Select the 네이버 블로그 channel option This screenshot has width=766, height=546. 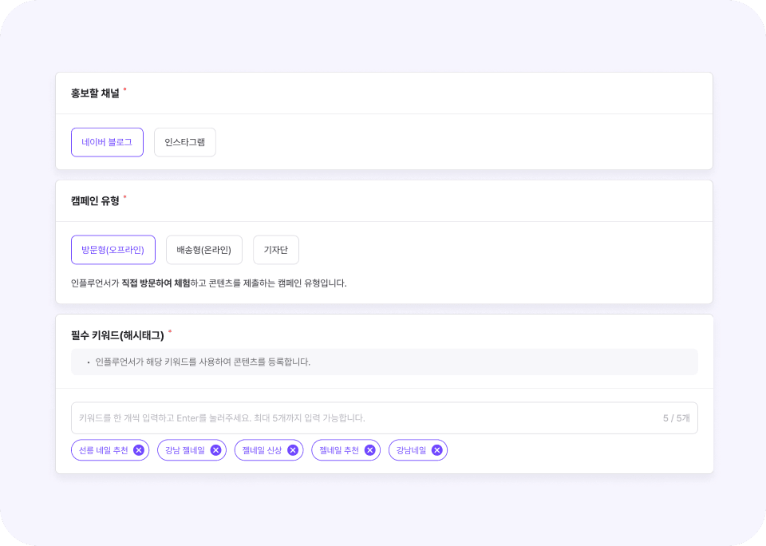tap(107, 142)
